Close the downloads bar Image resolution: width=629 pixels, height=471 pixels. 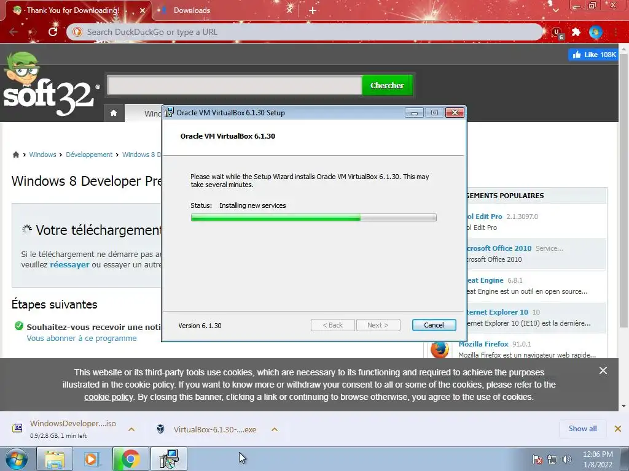[x=618, y=429]
